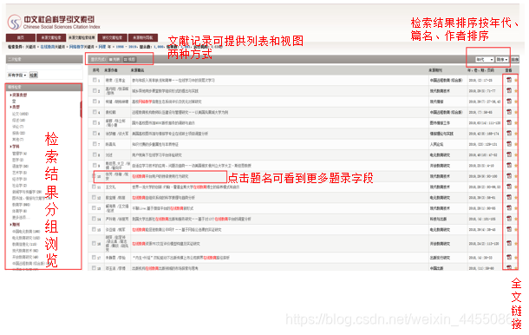Screen dimensions: 529x335
Task: Switch to the 首页 tab
Action: point(21,37)
